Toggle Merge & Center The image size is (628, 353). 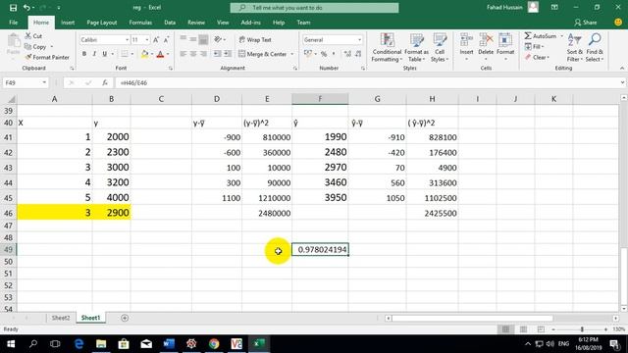263,54
